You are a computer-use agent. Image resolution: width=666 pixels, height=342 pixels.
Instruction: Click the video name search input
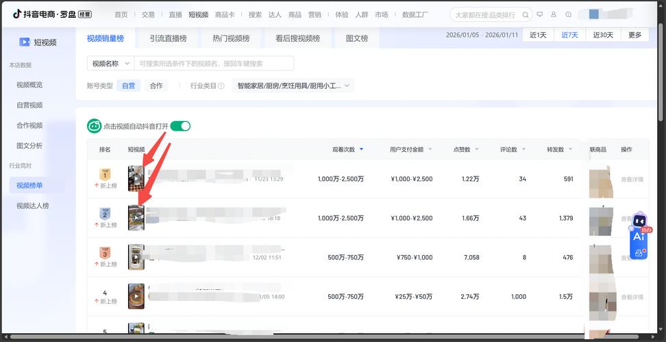click(x=214, y=64)
